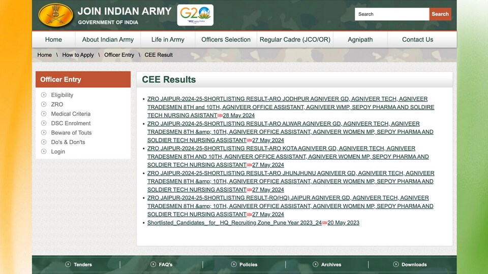
Task: Click the Indian Army emblem logo
Action: (x=56, y=15)
